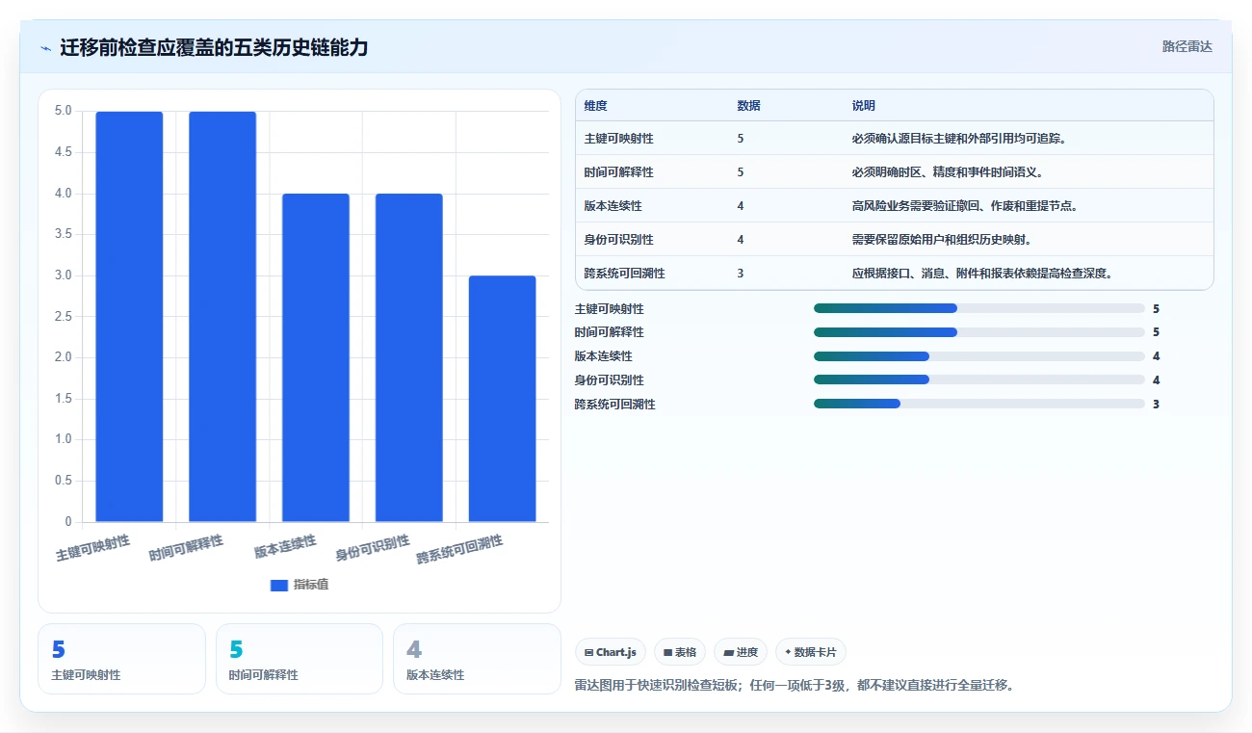Click the 路径雷达 label in the header
The width and height of the screenshot is (1252, 733).
tap(1187, 46)
